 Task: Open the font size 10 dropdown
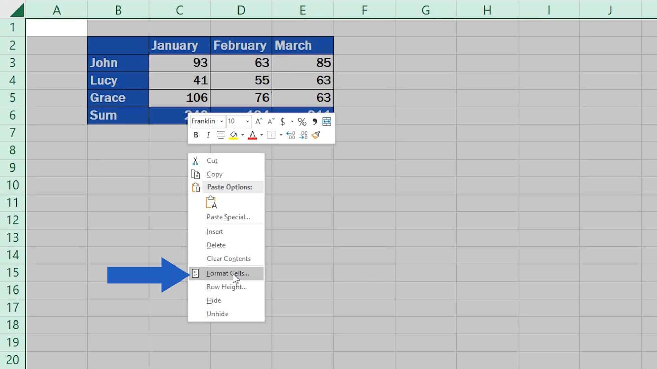point(247,122)
